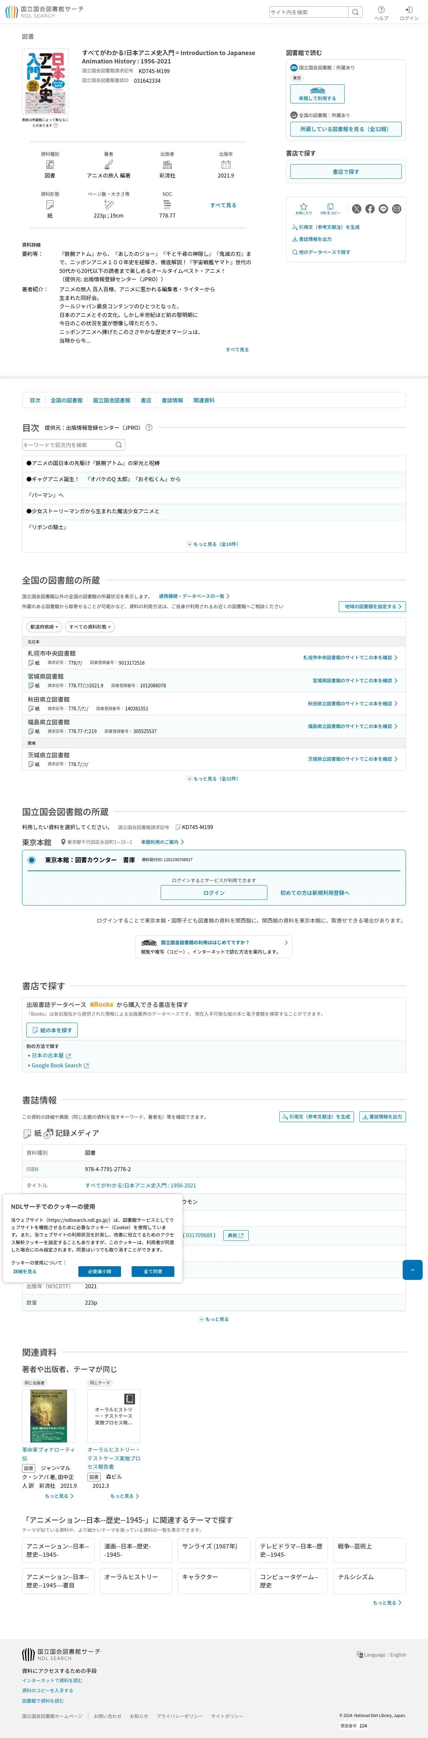Viewport: 428px width, 1738px height.
Task: Share the record on Facebook
Action: click(370, 209)
